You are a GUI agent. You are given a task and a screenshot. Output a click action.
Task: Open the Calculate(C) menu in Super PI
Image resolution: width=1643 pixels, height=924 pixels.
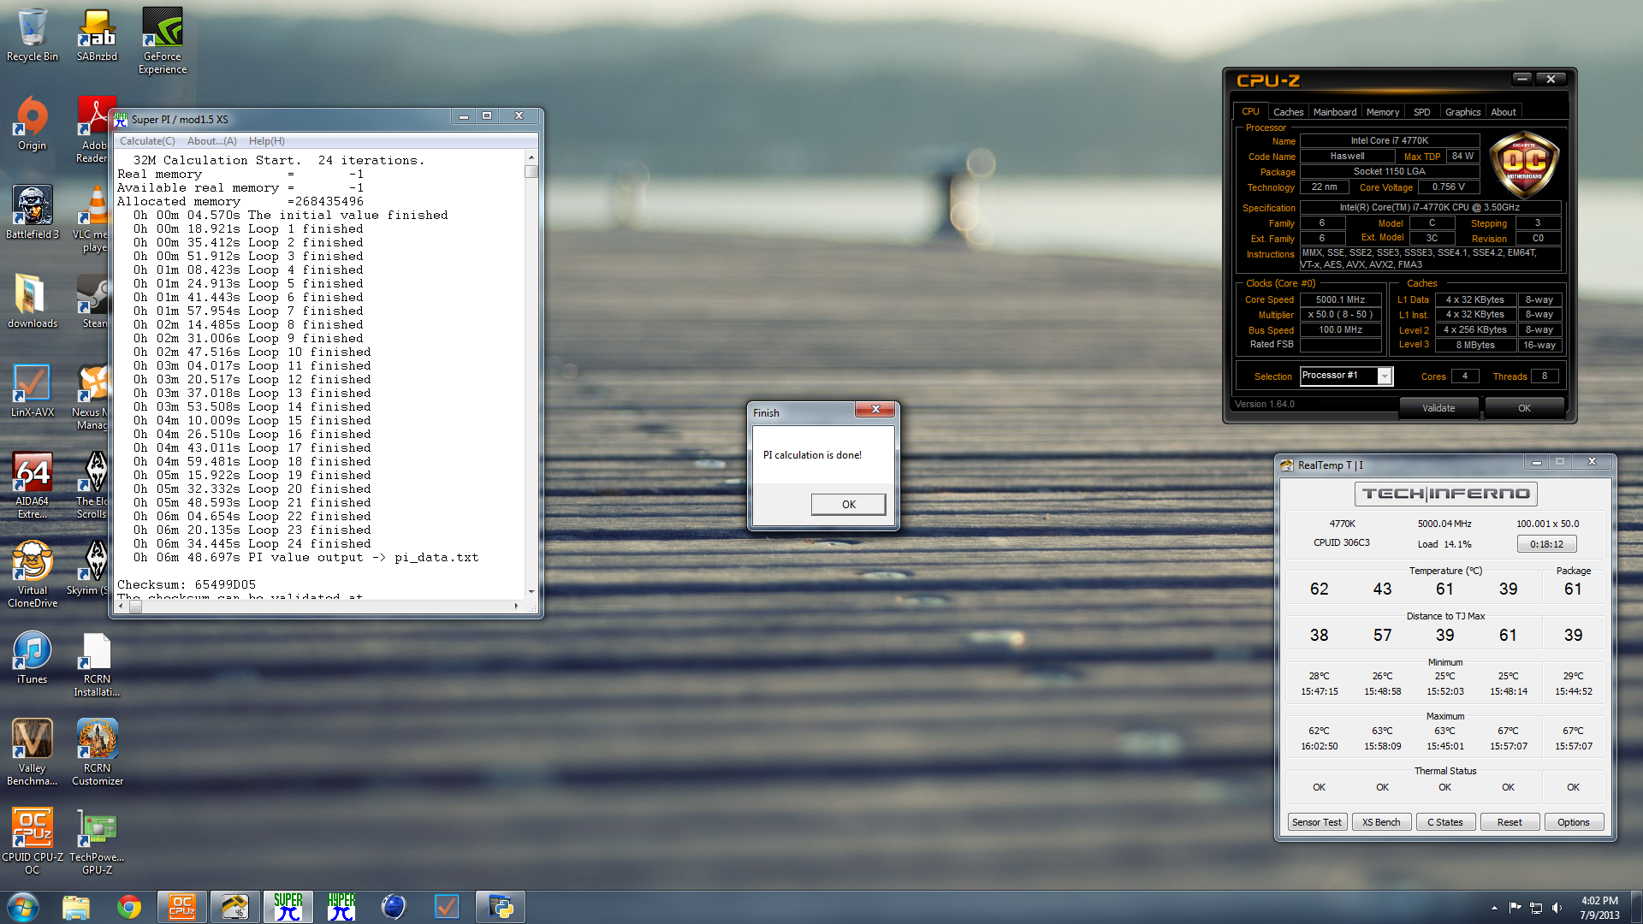point(147,141)
